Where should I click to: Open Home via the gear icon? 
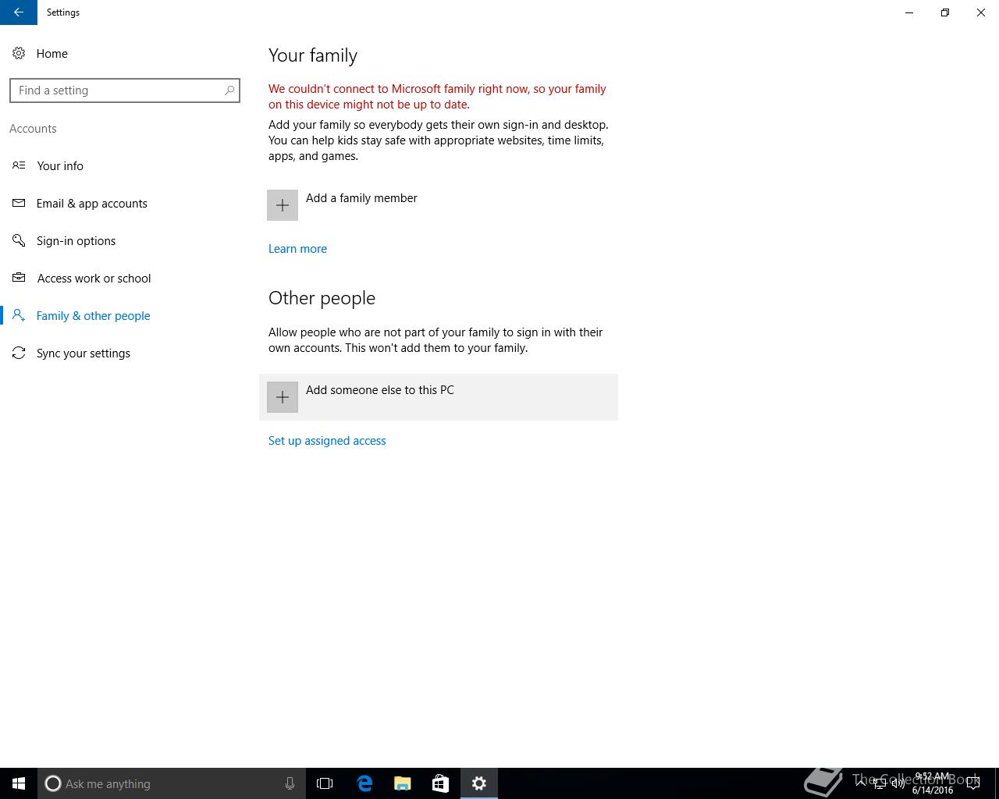pyautogui.click(x=19, y=53)
